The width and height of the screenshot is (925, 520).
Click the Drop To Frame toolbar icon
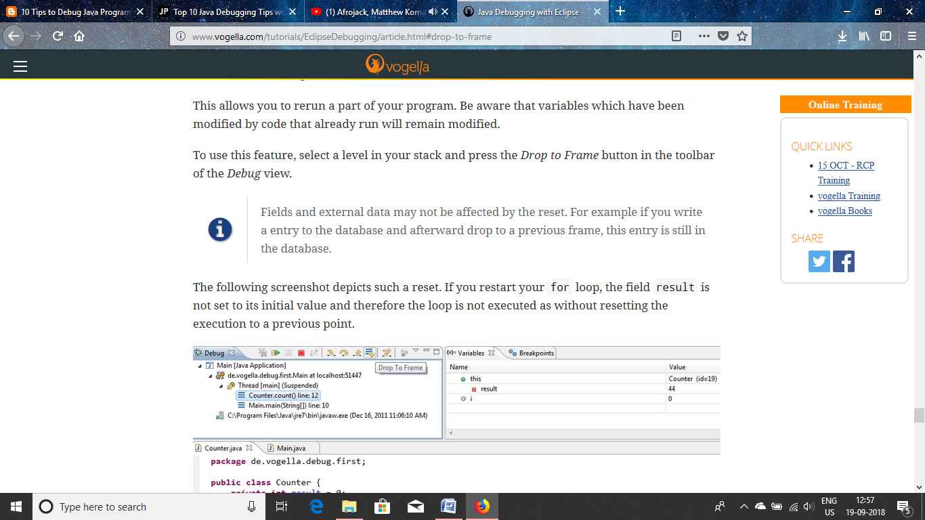[370, 352]
